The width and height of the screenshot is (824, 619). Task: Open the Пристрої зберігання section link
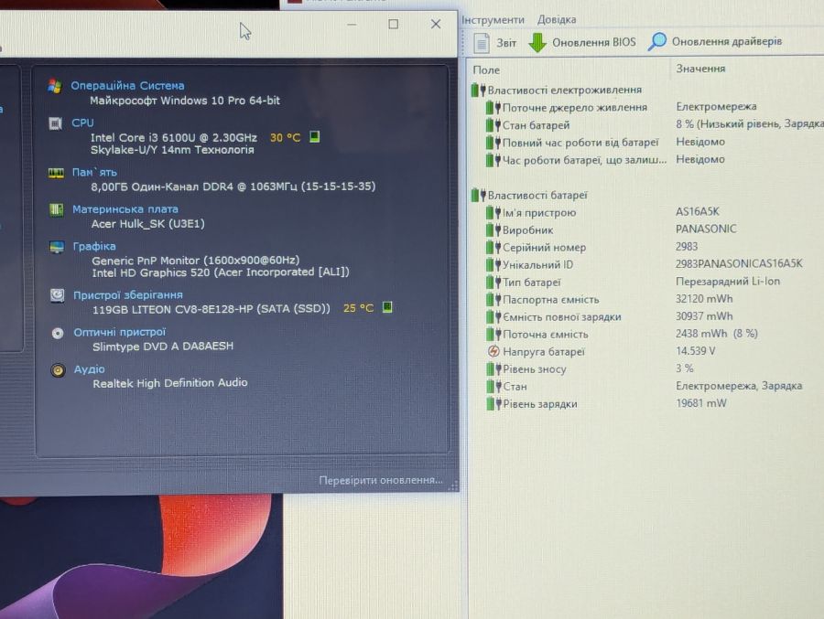[128, 295]
